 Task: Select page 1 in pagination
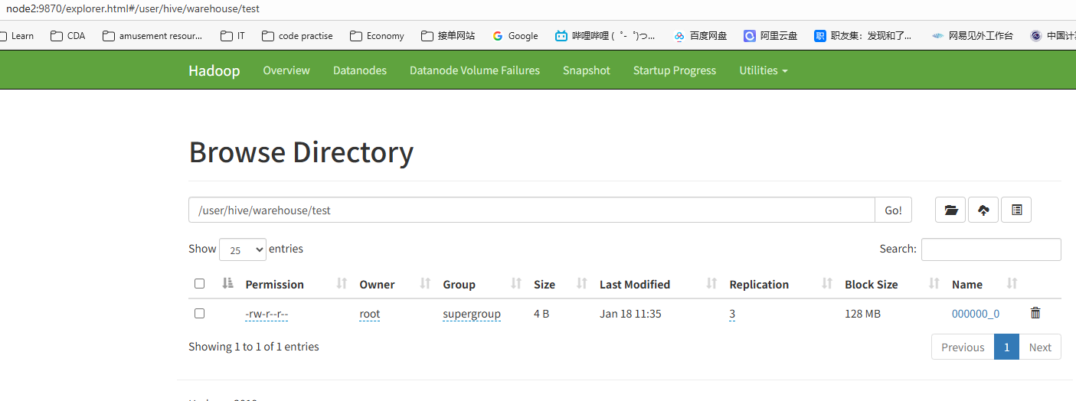point(1007,347)
